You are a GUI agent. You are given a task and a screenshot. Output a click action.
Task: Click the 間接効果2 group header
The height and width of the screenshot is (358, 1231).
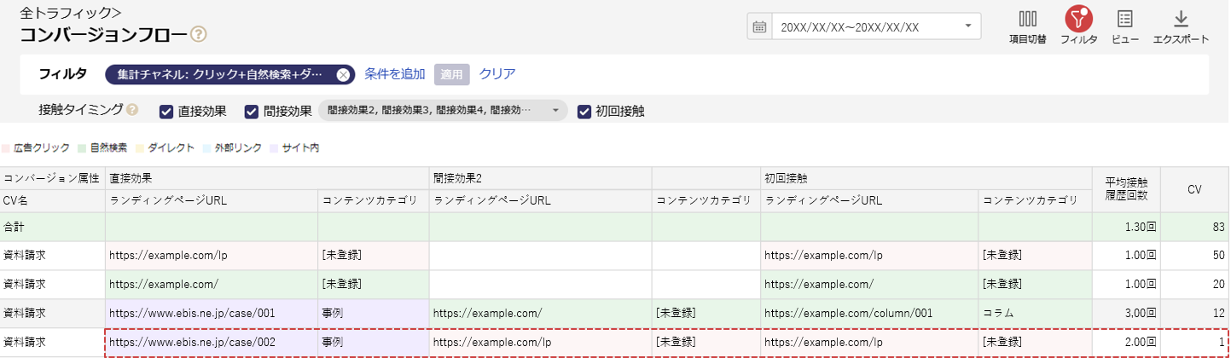[x=540, y=178]
